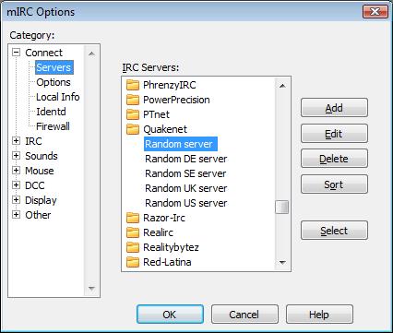This screenshot has width=393, height=333.
Task: Select the Quakenet network name
Action: click(x=165, y=129)
